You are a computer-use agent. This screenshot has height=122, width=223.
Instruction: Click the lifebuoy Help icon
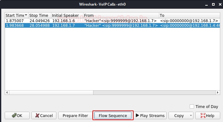pos(203,115)
